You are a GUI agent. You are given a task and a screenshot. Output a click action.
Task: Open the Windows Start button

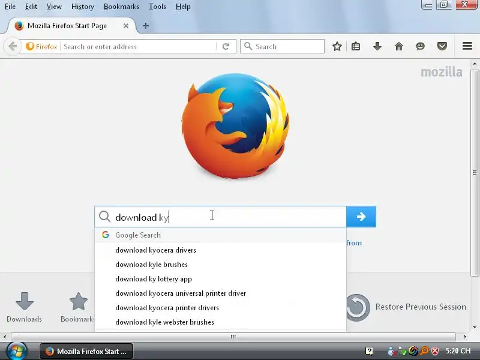(17, 352)
